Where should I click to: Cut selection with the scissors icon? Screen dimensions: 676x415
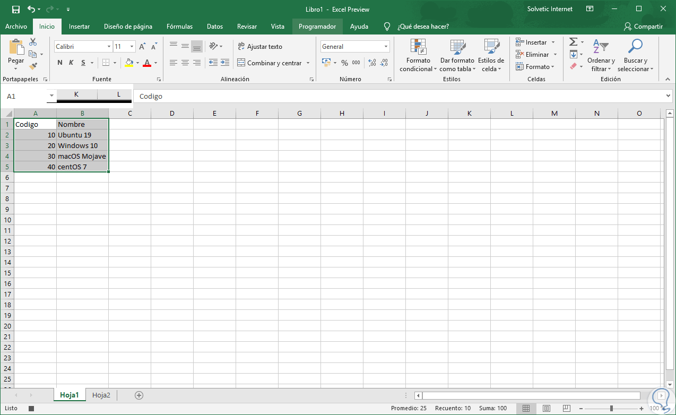33,42
